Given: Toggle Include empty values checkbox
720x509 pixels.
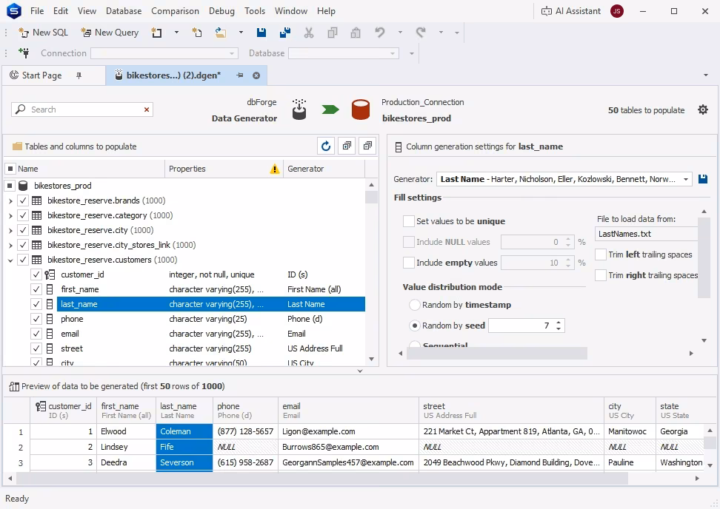Looking at the screenshot, I should click(409, 263).
